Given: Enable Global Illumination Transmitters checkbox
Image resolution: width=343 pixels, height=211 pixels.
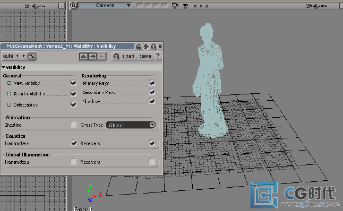Looking at the screenshot, I should [x=74, y=162].
